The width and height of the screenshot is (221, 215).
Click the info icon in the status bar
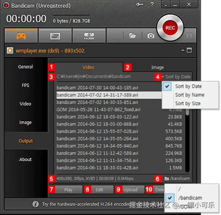(x=35, y=204)
